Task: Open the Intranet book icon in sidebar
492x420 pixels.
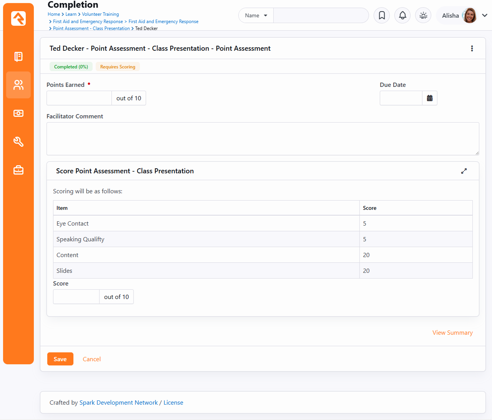Action: pos(18,57)
